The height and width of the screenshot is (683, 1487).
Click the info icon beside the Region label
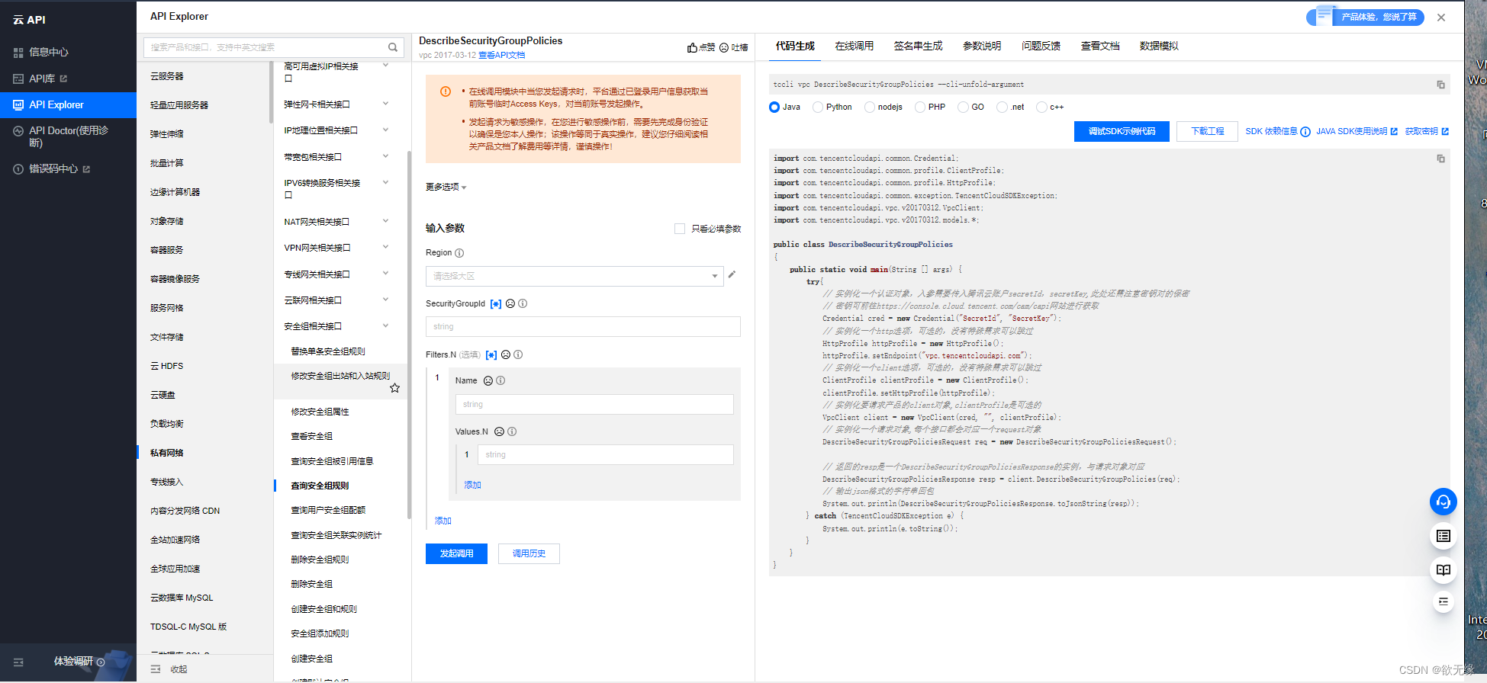click(x=459, y=253)
